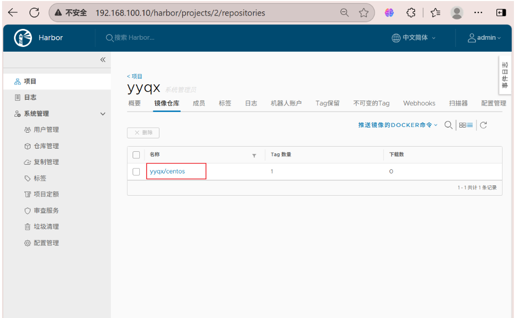
Task: Open the browser more options ellipsis menu
Action: coord(478,13)
